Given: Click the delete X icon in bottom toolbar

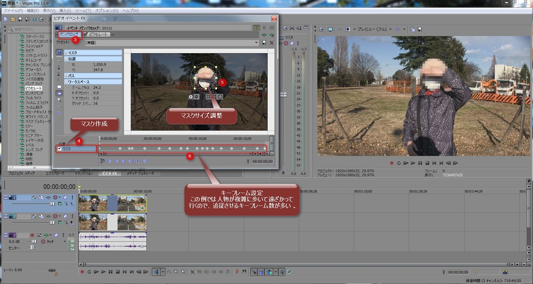Looking at the screenshot, I should point(193,272).
